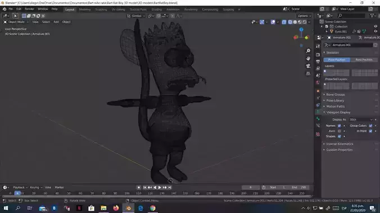Viewport: 380px width, 213px height.
Task: Click the pan view hand icon
Action: (308, 58)
